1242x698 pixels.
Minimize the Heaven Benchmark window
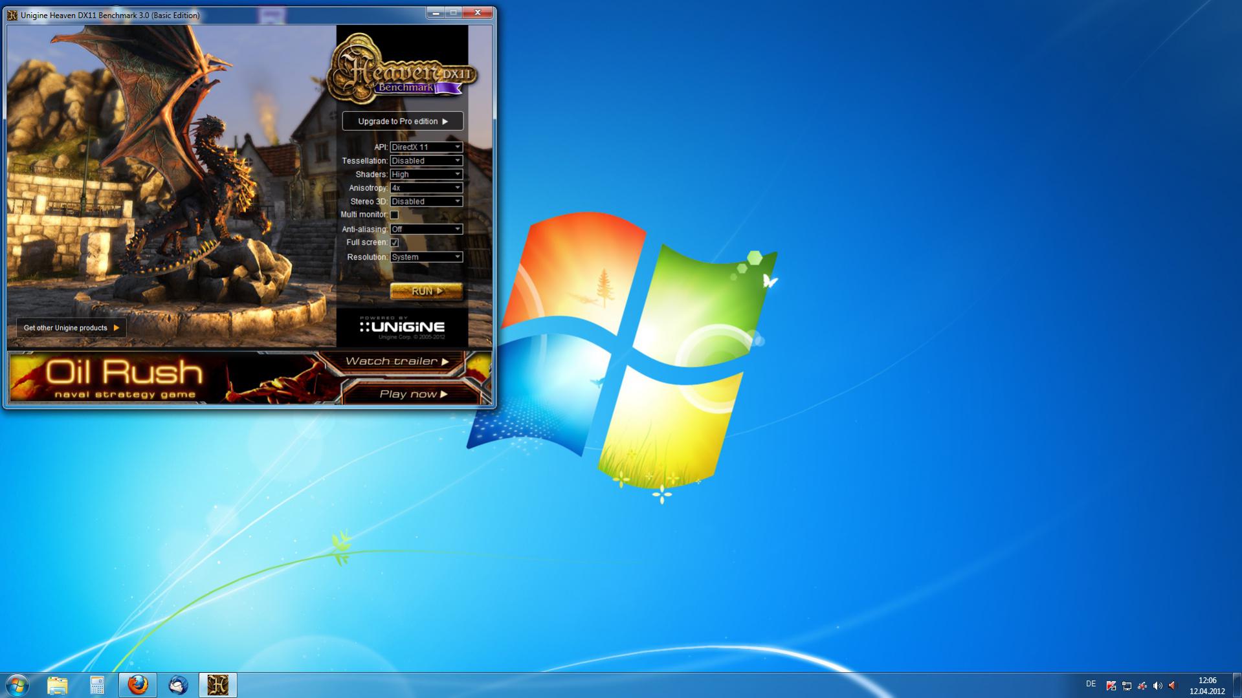pyautogui.click(x=436, y=12)
